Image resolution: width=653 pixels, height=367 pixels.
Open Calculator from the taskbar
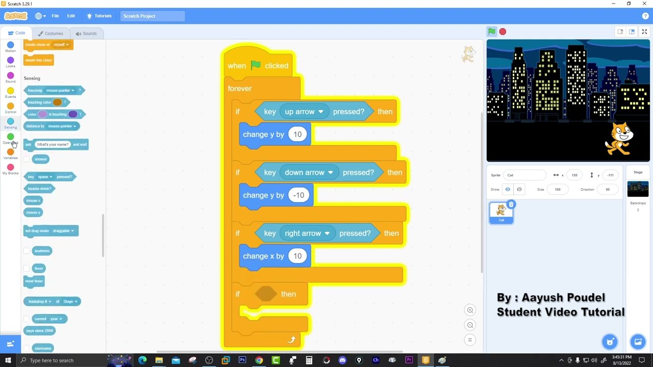pyautogui.click(x=309, y=360)
